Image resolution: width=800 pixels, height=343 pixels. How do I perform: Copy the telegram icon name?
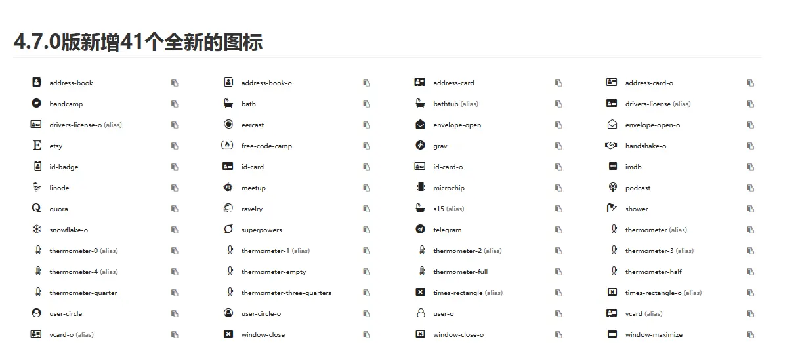pyautogui.click(x=558, y=230)
